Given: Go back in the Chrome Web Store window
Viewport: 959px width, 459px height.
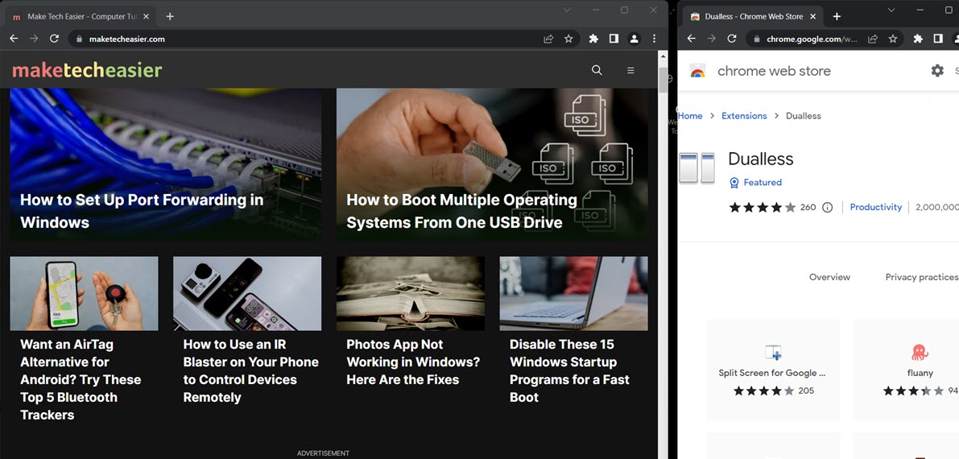Looking at the screenshot, I should [x=692, y=39].
